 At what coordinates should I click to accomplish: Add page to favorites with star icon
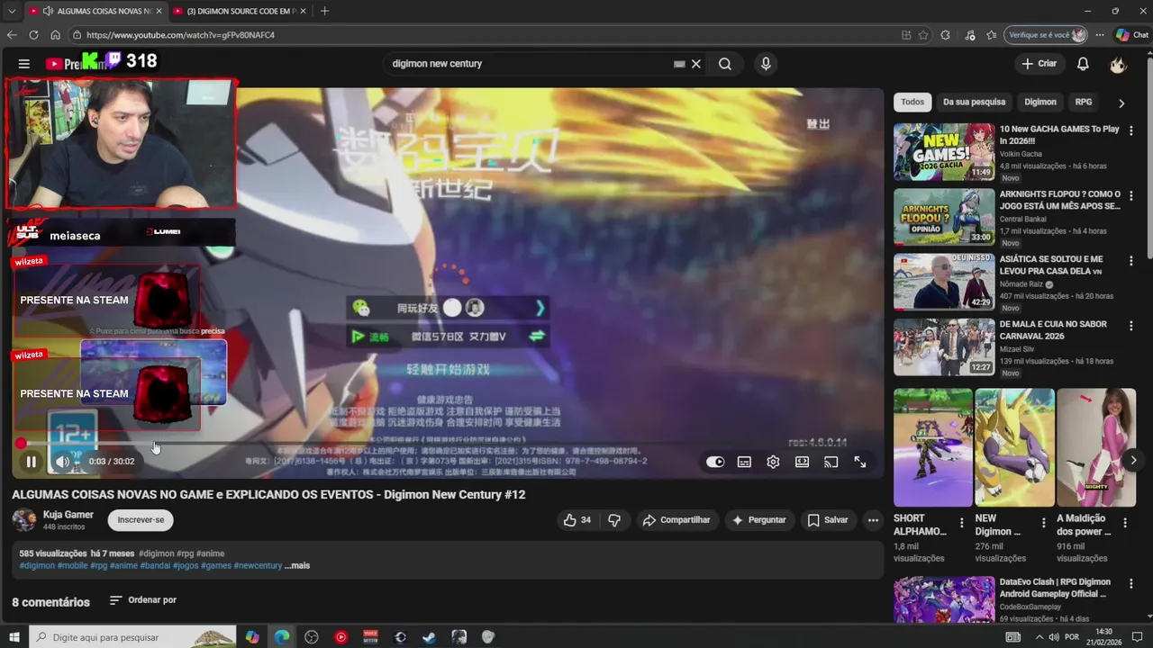coord(923,35)
